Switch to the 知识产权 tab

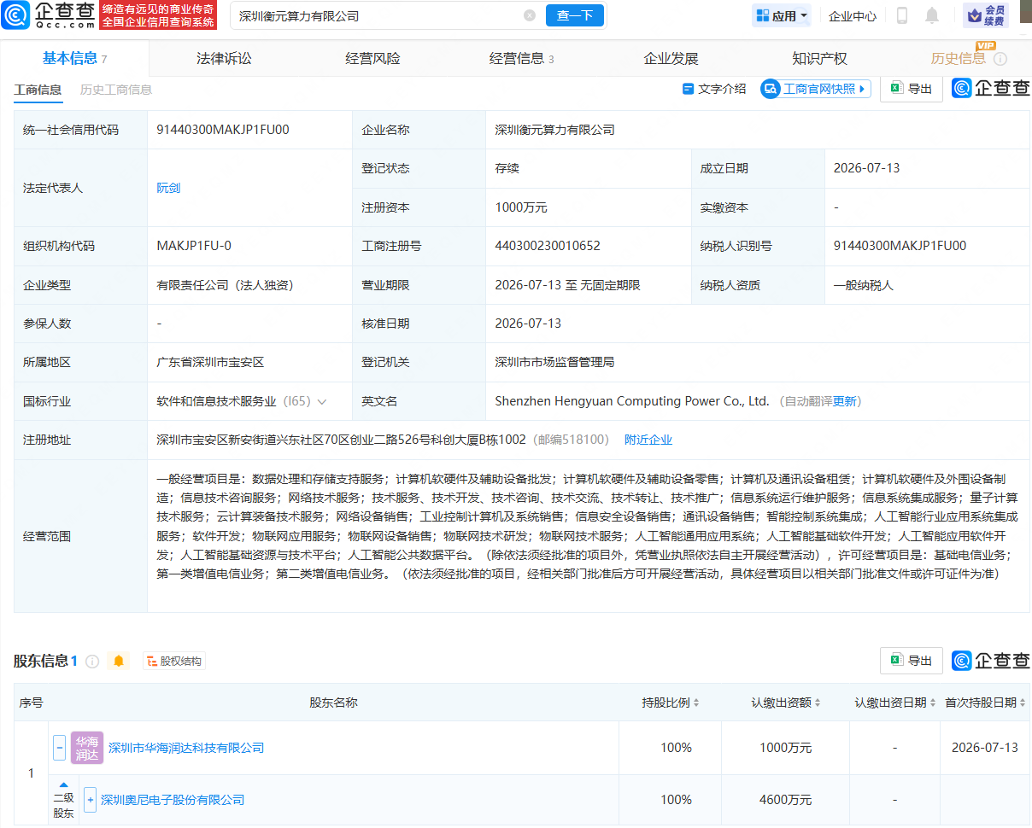click(819, 58)
